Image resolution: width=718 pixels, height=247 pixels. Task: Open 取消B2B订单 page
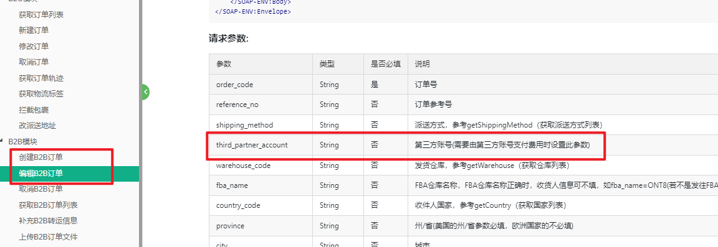41,189
